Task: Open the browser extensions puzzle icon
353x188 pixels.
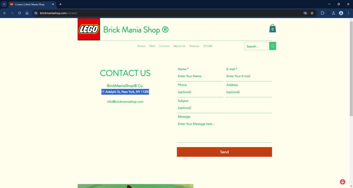Action: [322, 13]
